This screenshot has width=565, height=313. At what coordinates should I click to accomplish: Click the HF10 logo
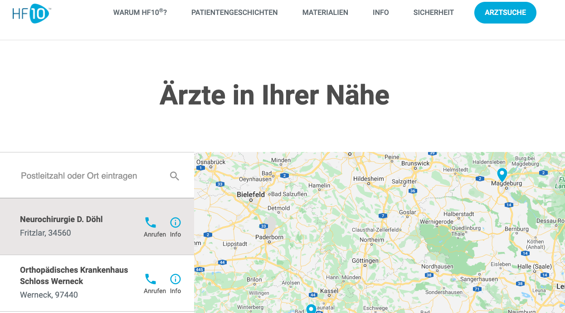point(31,13)
